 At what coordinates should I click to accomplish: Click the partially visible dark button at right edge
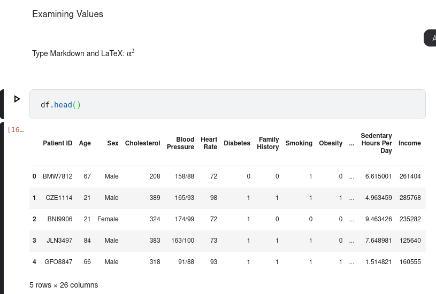tap(430, 38)
